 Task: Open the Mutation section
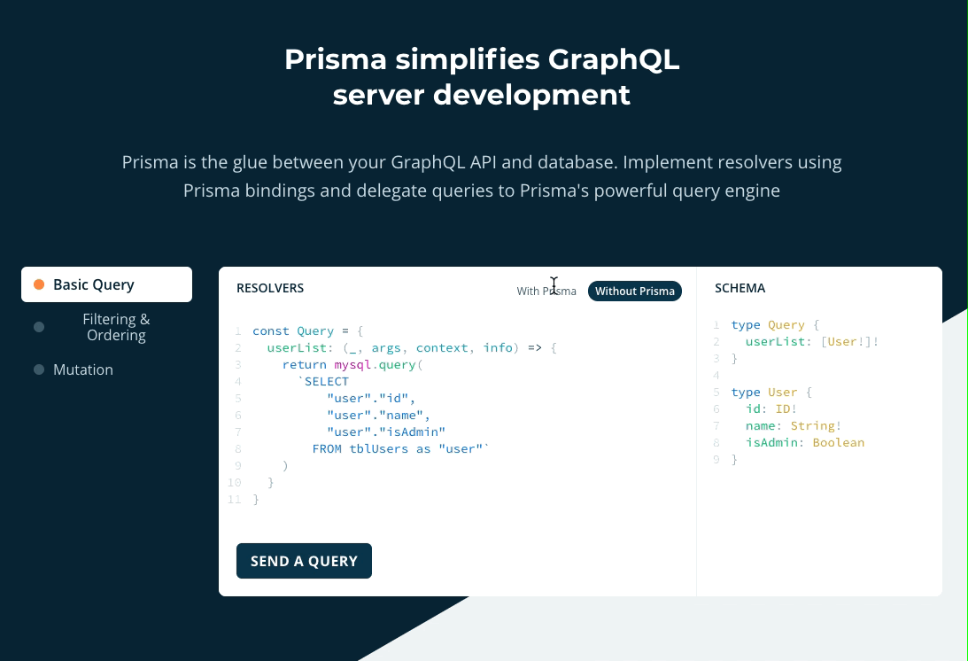[x=83, y=369]
